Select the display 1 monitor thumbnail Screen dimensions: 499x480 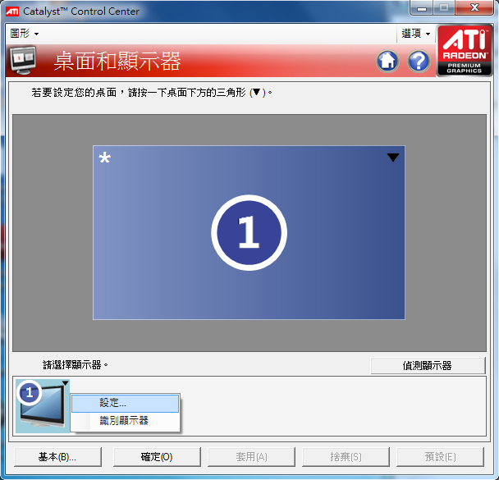pyautogui.click(x=42, y=406)
